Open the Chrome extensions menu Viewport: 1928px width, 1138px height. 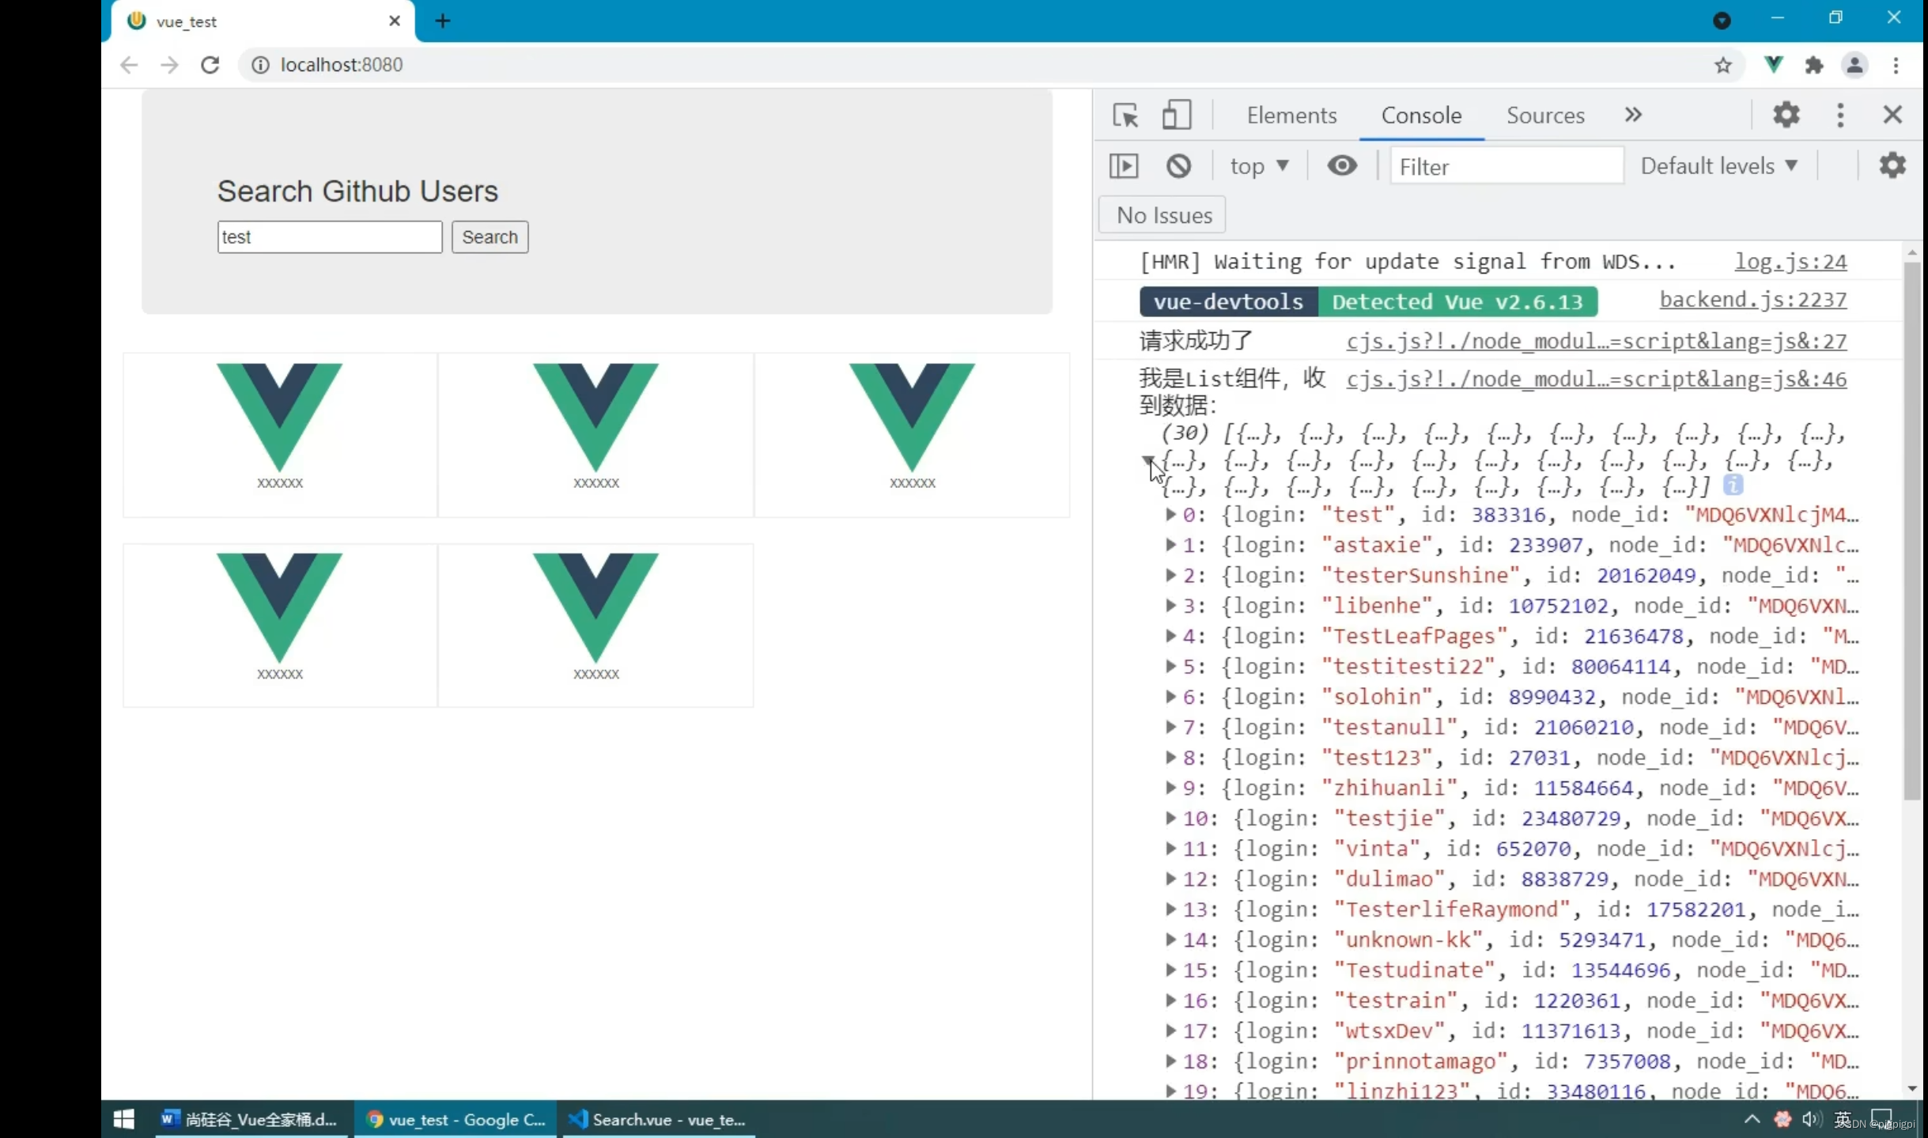point(1814,65)
